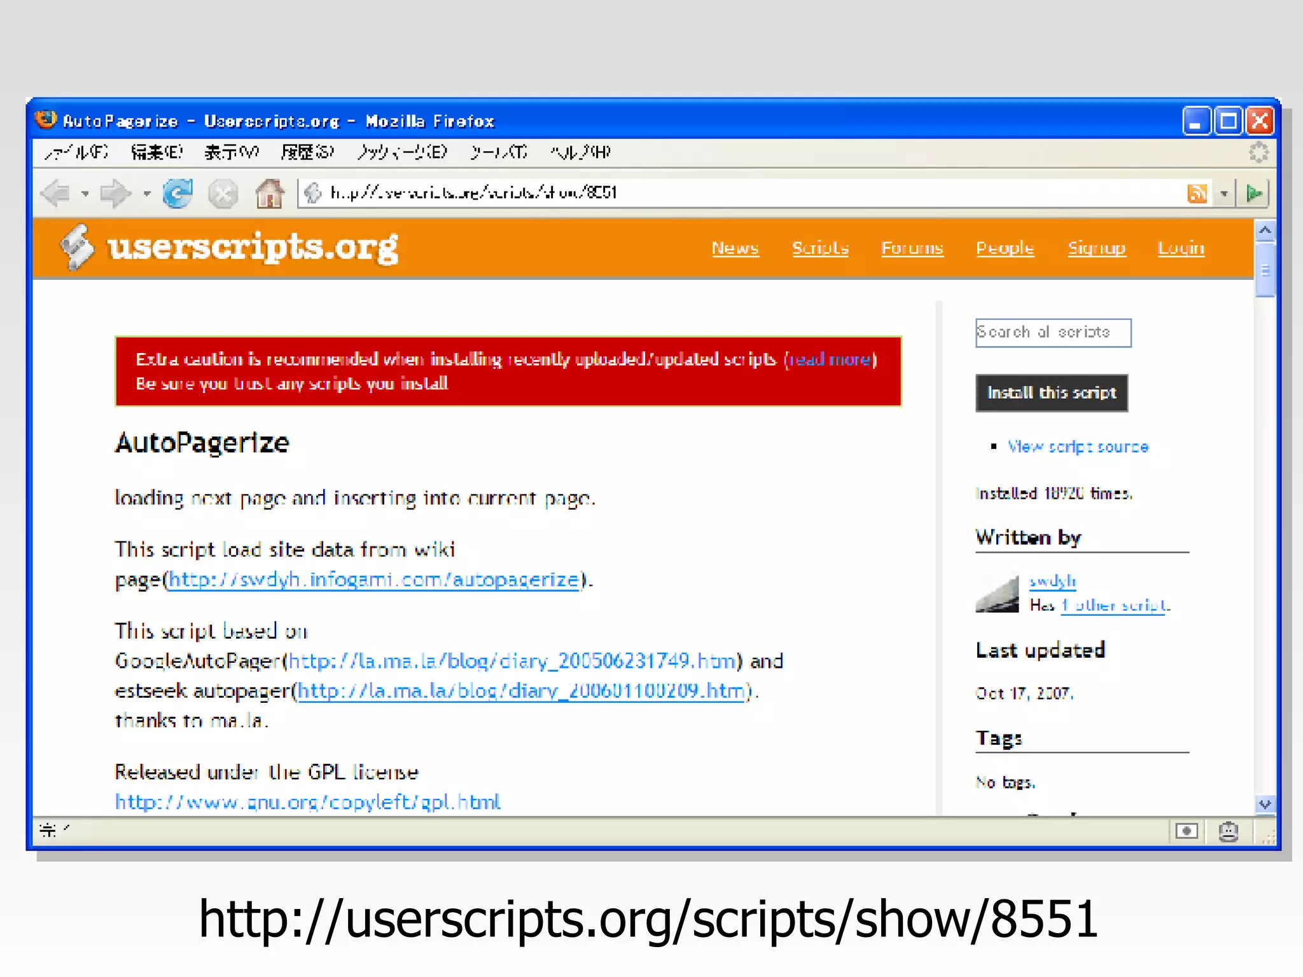Open the Back history dropdown arrow
The width and height of the screenshot is (1303, 977).
[x=85, y=193]
